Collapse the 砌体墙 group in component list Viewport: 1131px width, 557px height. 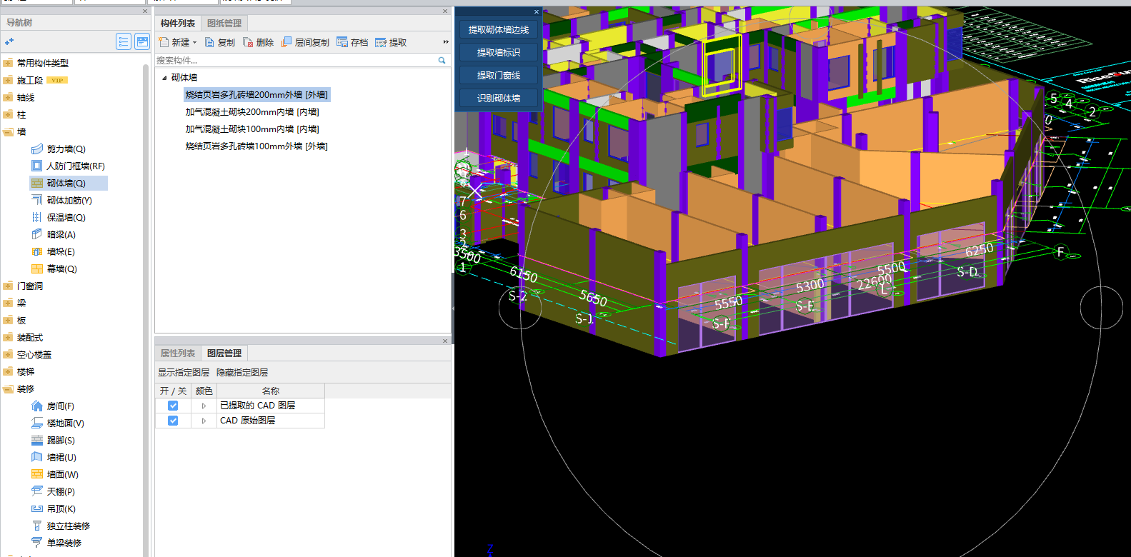click(164, 78)
